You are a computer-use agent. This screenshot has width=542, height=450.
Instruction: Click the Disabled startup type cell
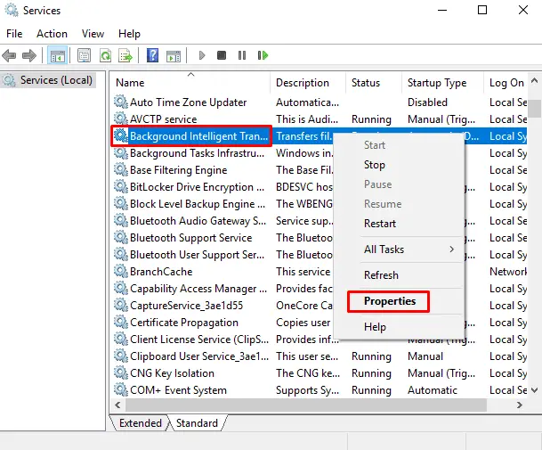pyautogui.click(x=427, y=102)
